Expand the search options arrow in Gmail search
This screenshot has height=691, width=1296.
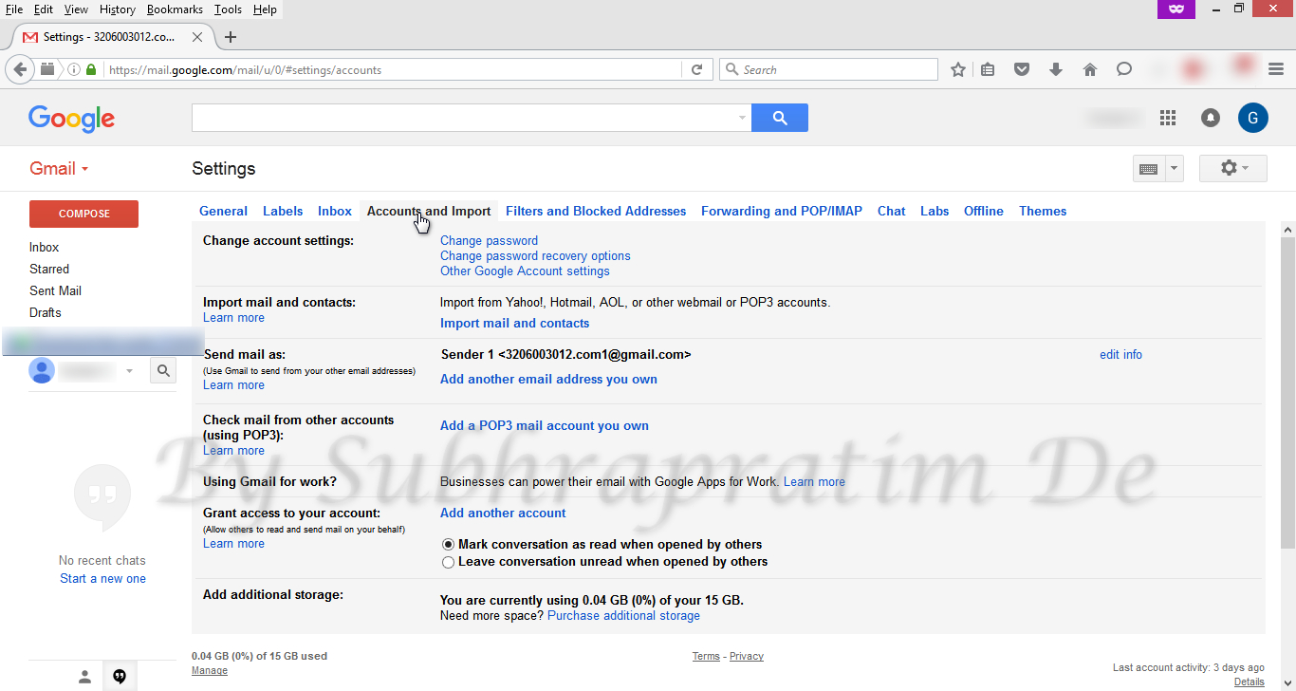click(x=742, y=118)
